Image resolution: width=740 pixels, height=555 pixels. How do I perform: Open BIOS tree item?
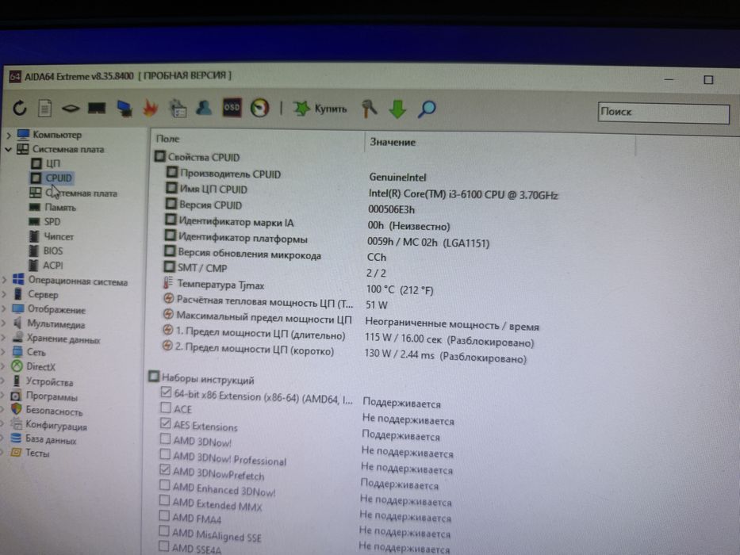(46, 251)
